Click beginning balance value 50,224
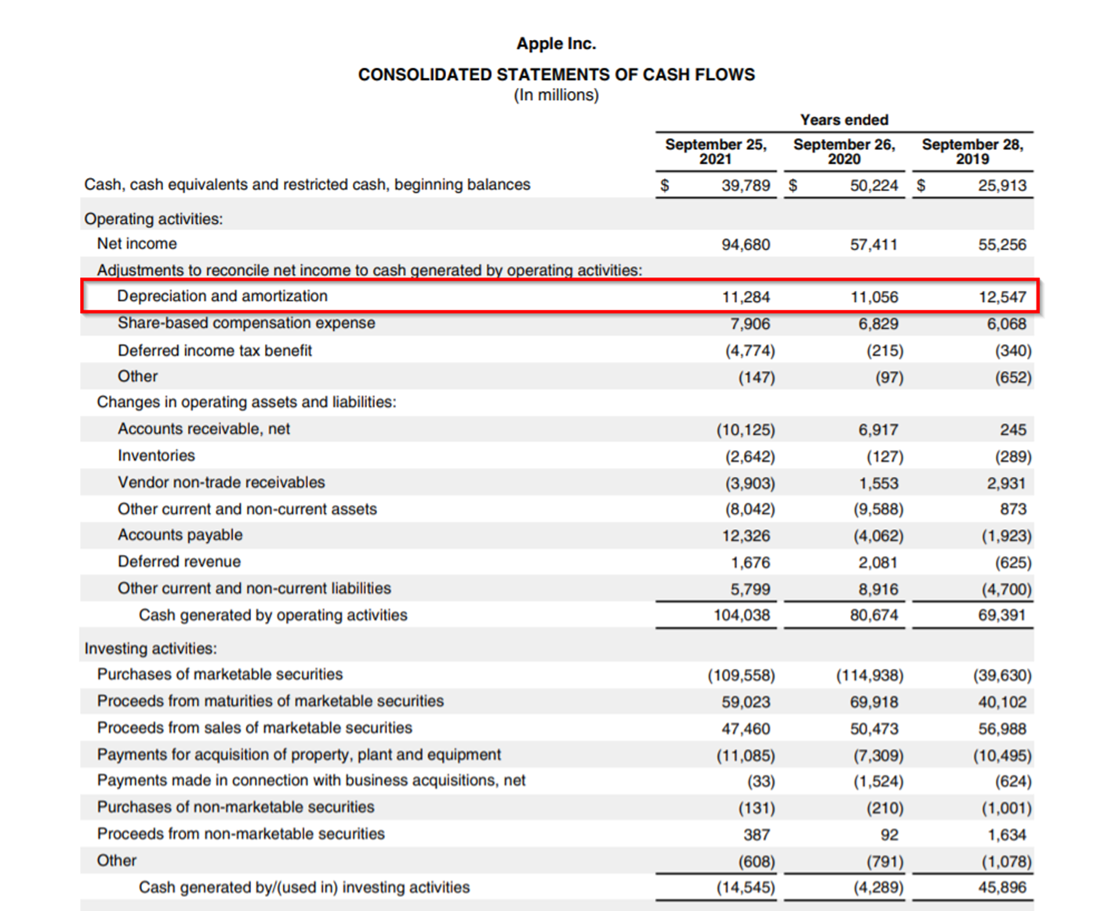This screenshot has width=1111, height=911. coord(874,186)
